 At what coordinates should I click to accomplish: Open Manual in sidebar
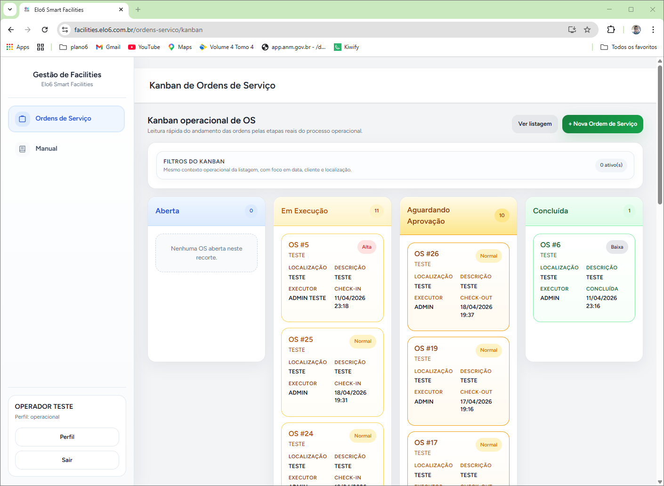[x=66, y=149]
